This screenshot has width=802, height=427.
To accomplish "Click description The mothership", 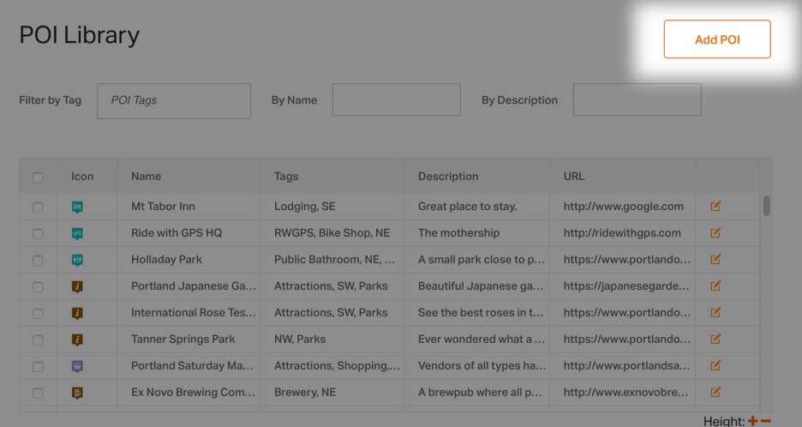I will (458, 233).
